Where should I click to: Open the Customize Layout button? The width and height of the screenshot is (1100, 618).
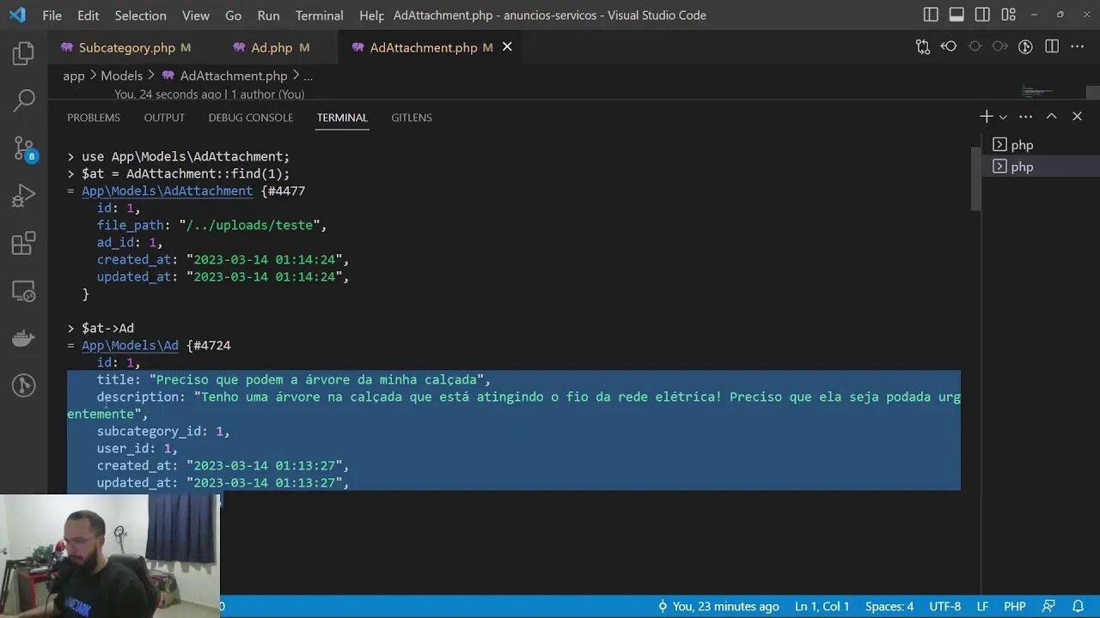tap(1008, 15)
